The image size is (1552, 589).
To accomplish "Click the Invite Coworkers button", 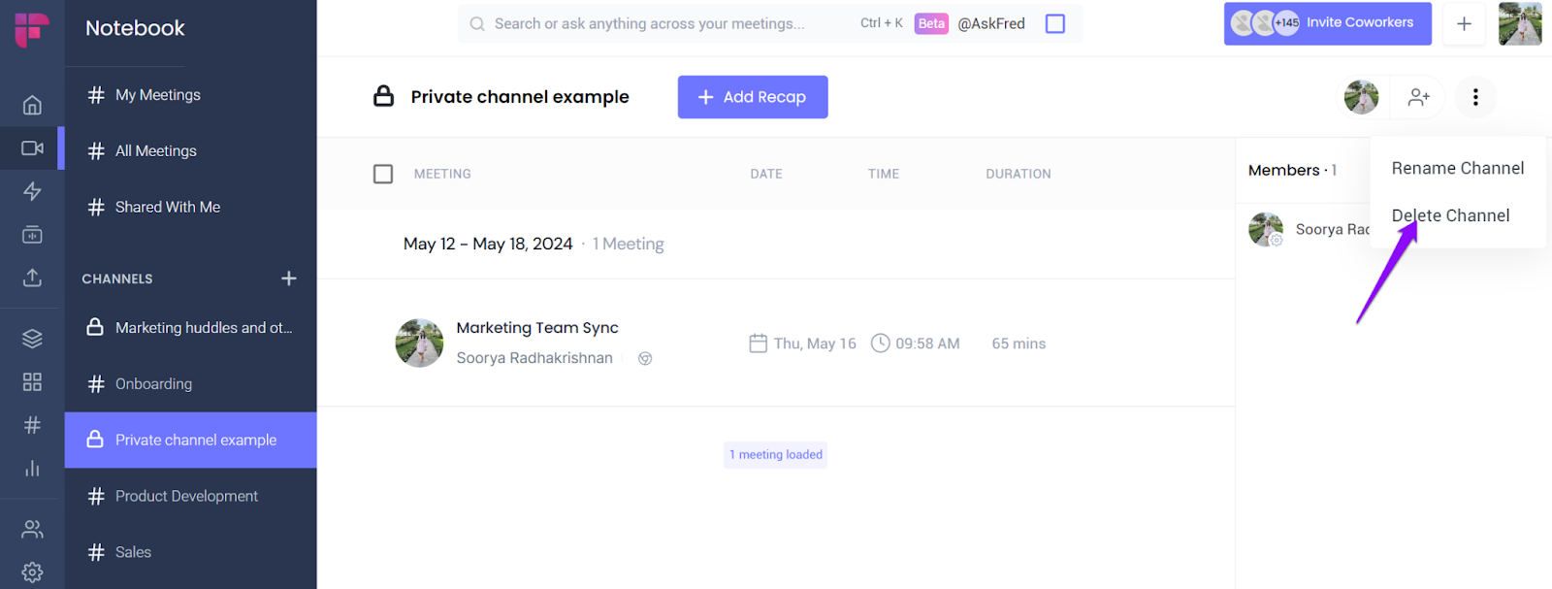I will [1327, 23].
